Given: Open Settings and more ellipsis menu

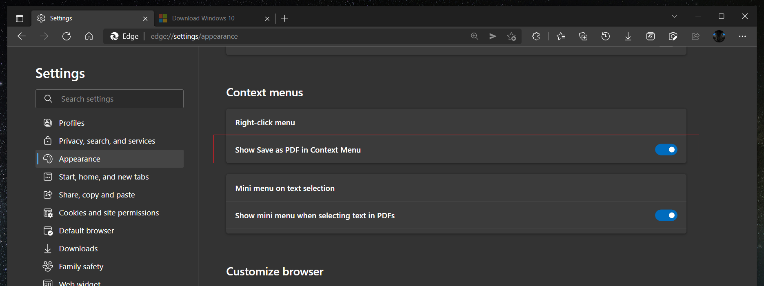Looking at the screenshot, I should pyautogui.click(x=742, y=36).
